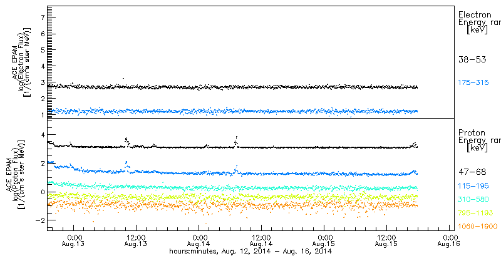The height and width of the screenshot is (256, 501).
Task: Click the black proton spike after 0:00 Aug.14
Action: pos(236,140)
